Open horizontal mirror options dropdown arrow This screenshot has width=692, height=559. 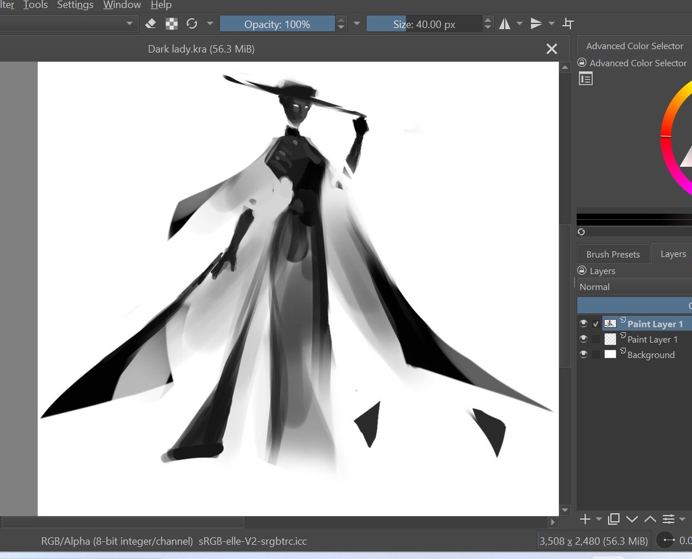pos(520,24)
